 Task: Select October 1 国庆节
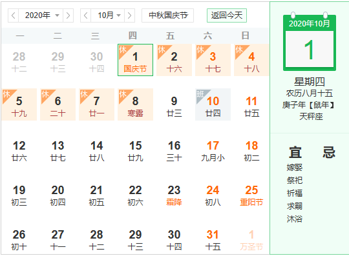(135, 60)
